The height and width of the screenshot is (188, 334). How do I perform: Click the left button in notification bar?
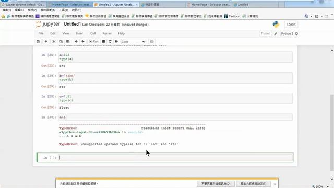[216, 183]
